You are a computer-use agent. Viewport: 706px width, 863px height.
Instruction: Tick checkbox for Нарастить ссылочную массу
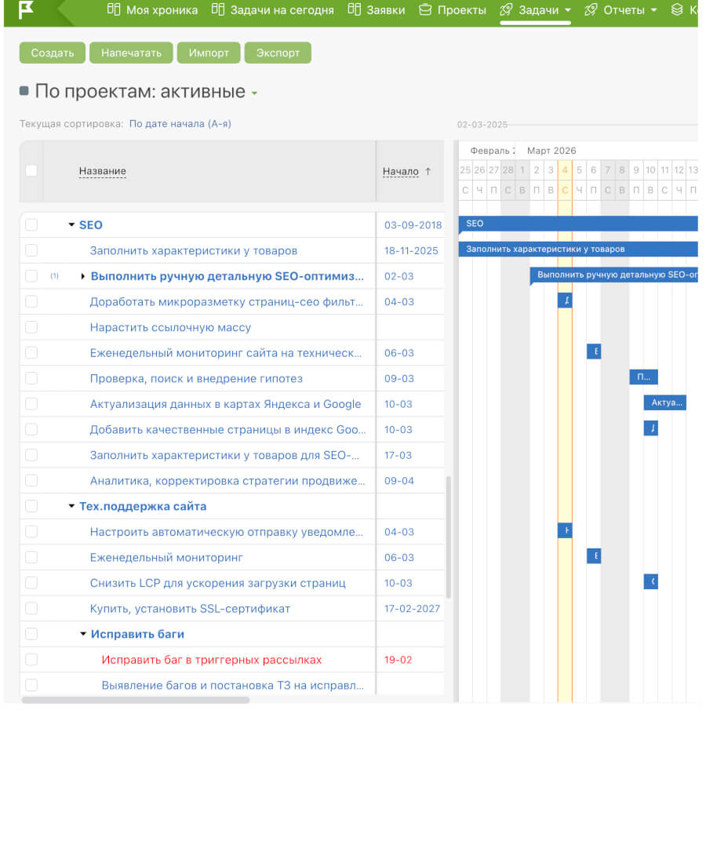pyautogui.click(x=31, y=327)
